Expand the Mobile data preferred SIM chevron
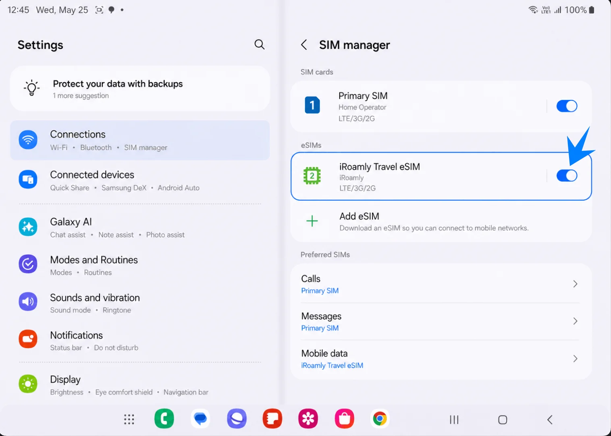The image size is (611, 436). point(576,359)
